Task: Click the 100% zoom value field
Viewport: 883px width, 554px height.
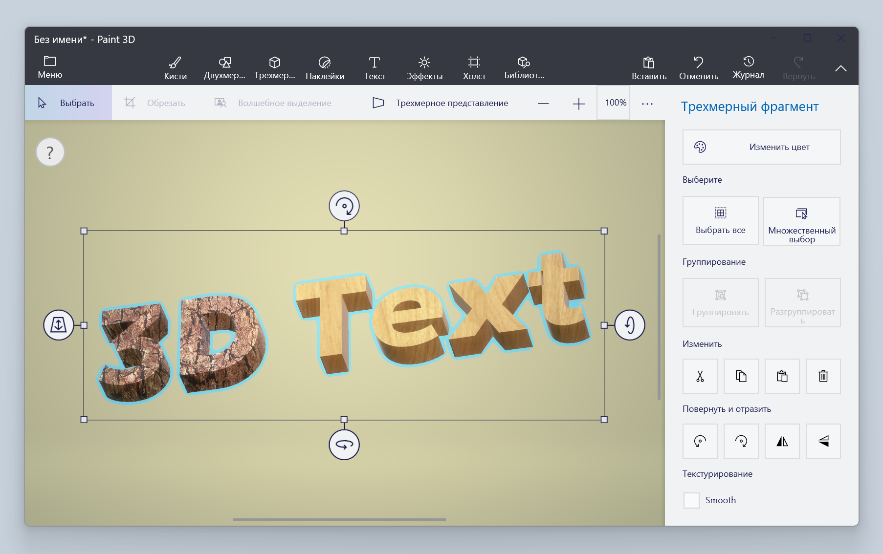Action: tap(613, 103)
